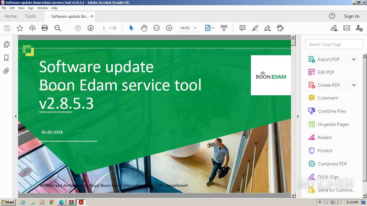Open the Organize Pages tool
Screen dimensions: 367x206
333,124
